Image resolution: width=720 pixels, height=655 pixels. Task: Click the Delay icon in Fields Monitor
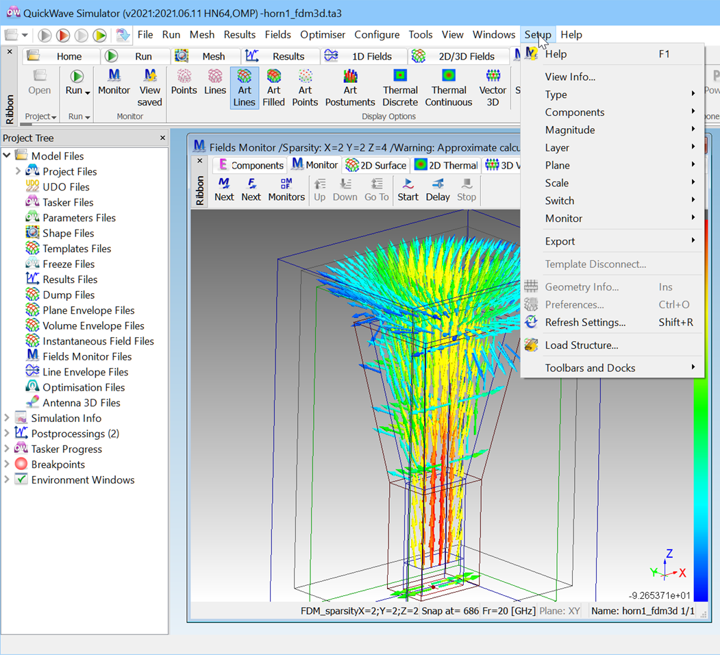point(438,190)
